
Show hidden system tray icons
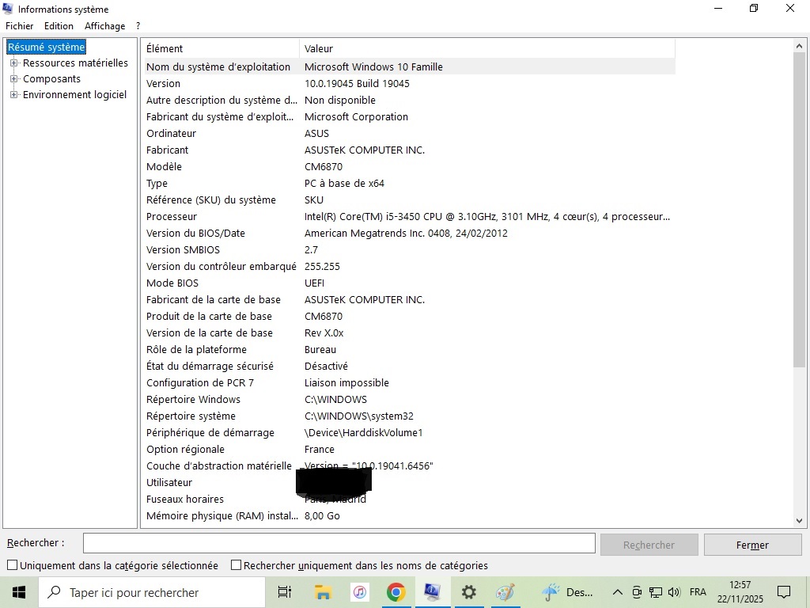617,592
